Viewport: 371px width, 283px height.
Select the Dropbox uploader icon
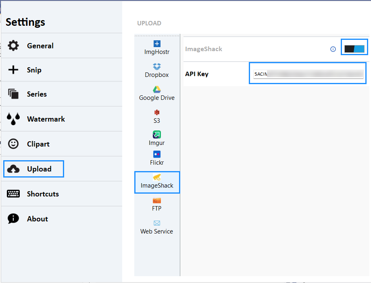click(x=157, y=66)
